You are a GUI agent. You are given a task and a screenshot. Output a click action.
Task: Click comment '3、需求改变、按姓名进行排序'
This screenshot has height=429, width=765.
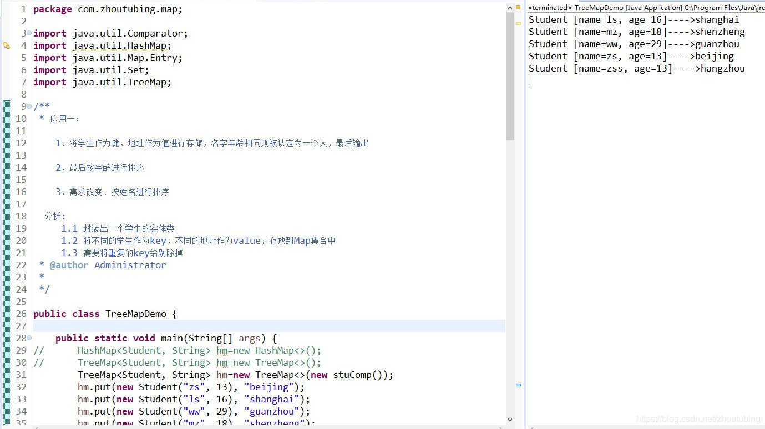coord(112,192)
